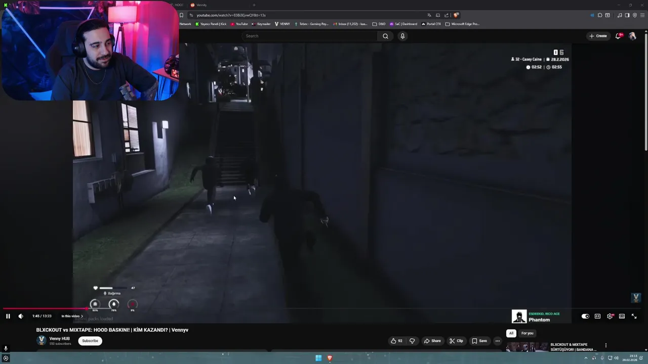Like the video (92 likes)
This screenshot has height=364, width=648.
tap(396, 341)
